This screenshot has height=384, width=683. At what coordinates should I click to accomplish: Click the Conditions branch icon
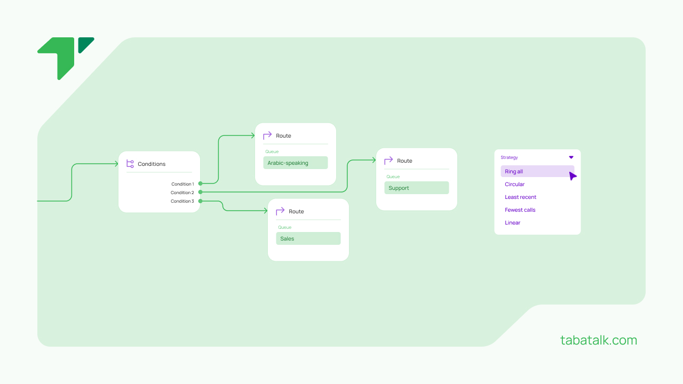click(130, 164)
